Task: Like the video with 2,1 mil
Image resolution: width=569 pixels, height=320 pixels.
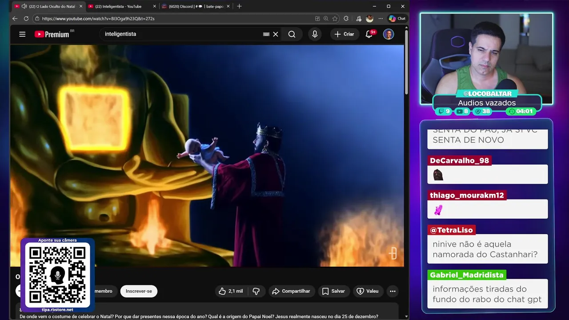Action: [x=231, y=291]
